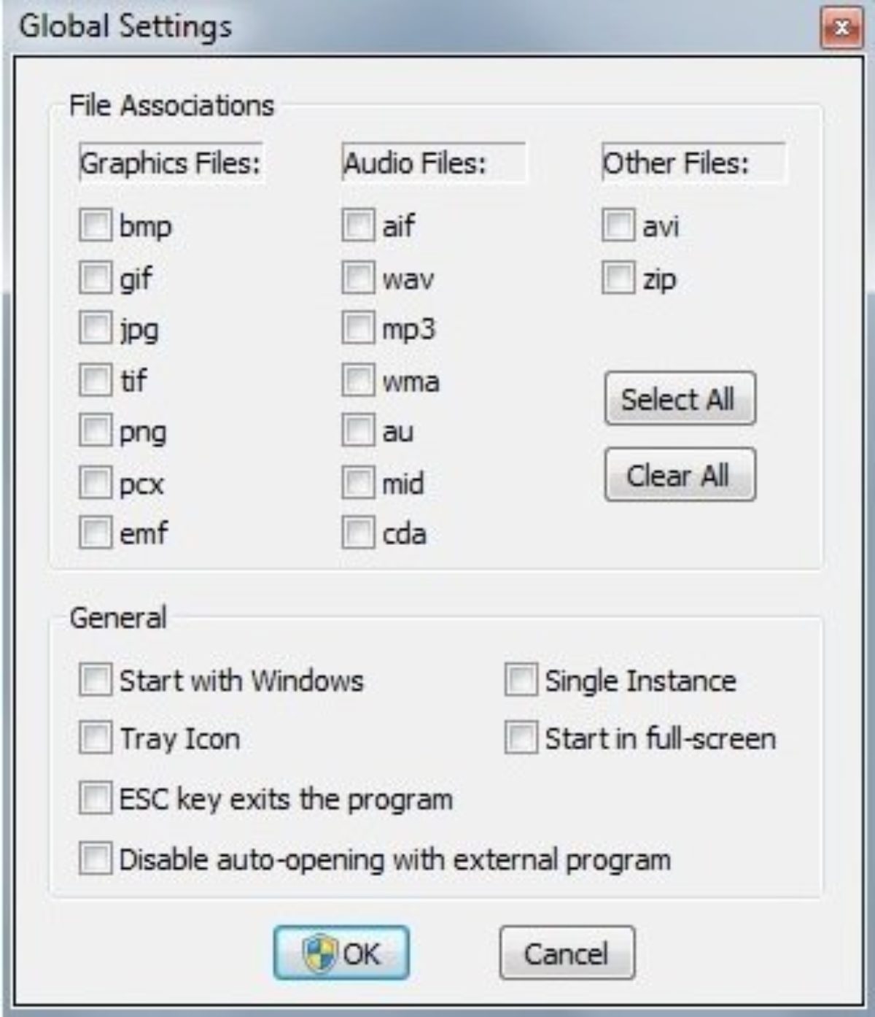Check the wma audio file option
The image size is (875, 1017).
pos(358,380)
